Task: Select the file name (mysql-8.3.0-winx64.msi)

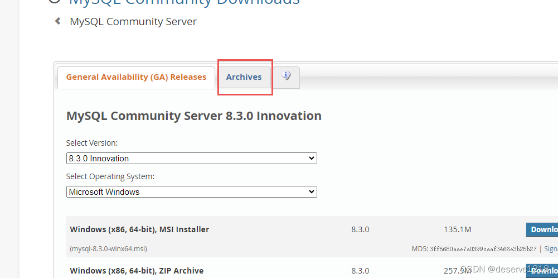Action: coord(109,249)
